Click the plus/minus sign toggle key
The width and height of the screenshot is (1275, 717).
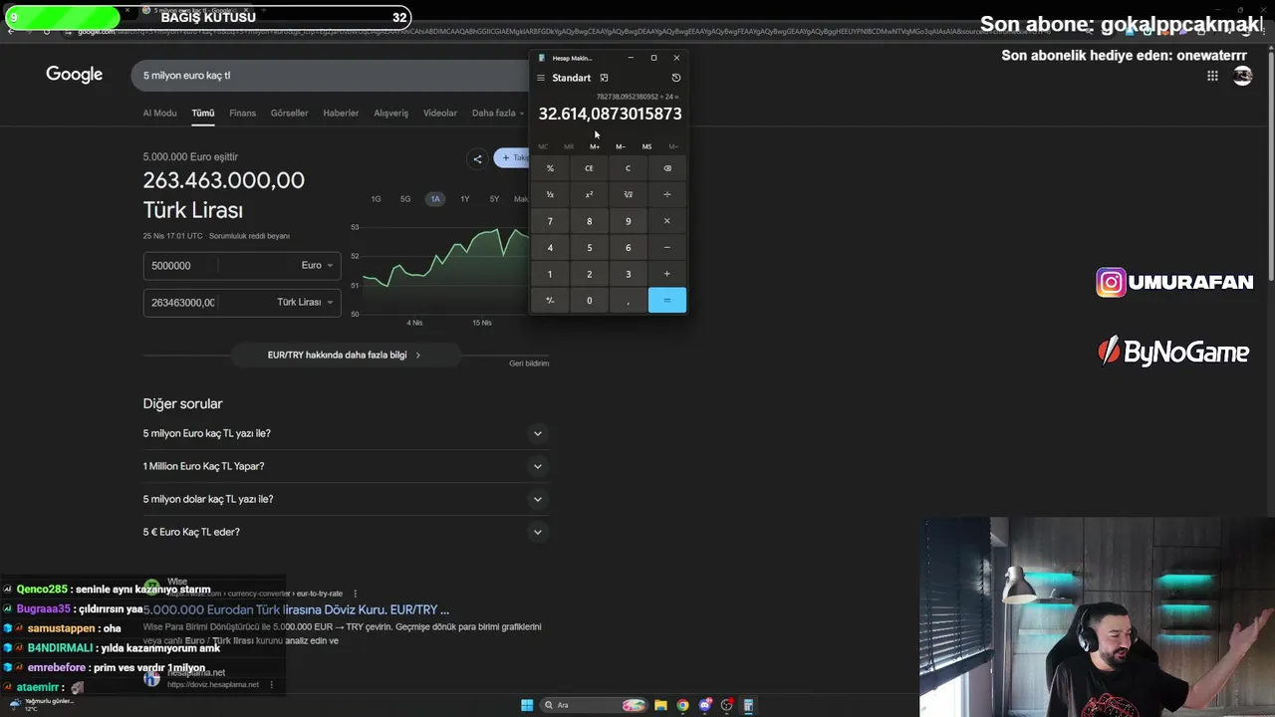point(550,301)
